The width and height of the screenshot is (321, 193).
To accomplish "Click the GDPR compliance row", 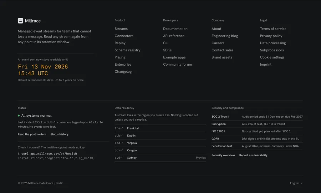I will [257, 139].
